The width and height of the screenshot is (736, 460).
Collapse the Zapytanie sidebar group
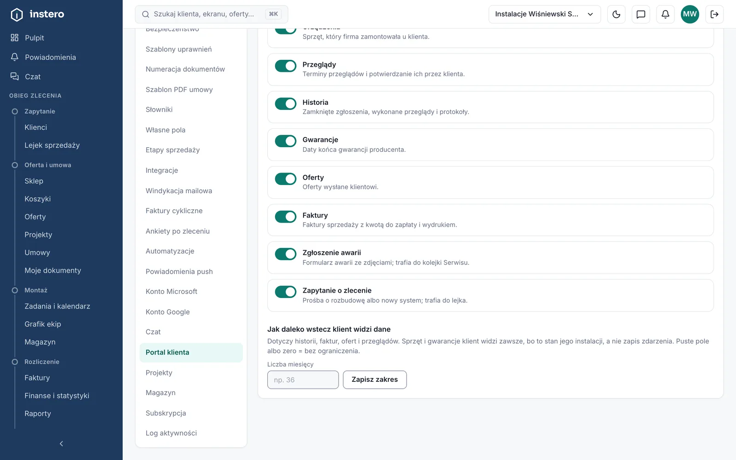coord(40,111)
